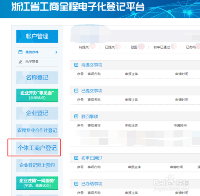Select 企业开办"零见面" green button
200x196 pixels.
pos(37,95)
